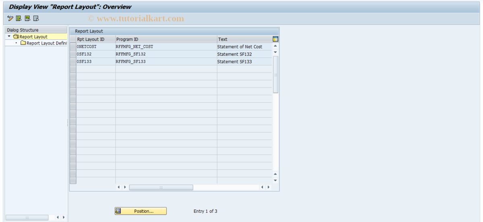
Task: Click the 0NETCOST layout ID cell
Action: (x=96, y=47)
